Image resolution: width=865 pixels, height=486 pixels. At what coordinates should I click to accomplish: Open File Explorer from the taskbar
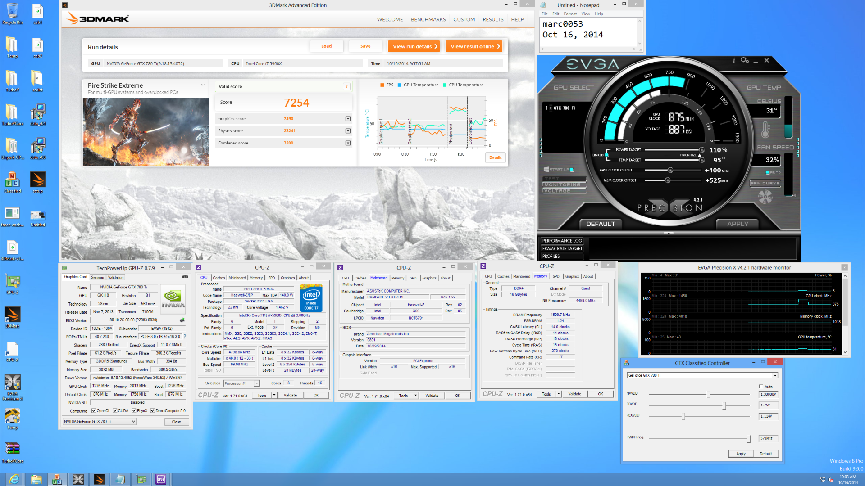(36, 479)
